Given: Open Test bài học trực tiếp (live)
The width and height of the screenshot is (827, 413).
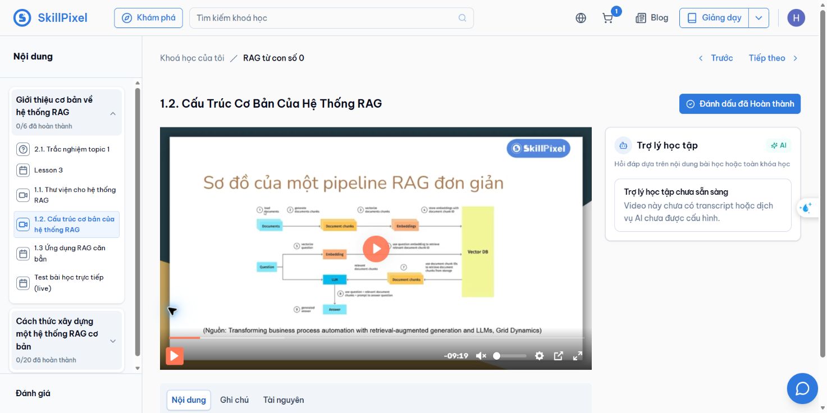Looking at the screenshot, I should pyautogui.click(x=66, y=283).
